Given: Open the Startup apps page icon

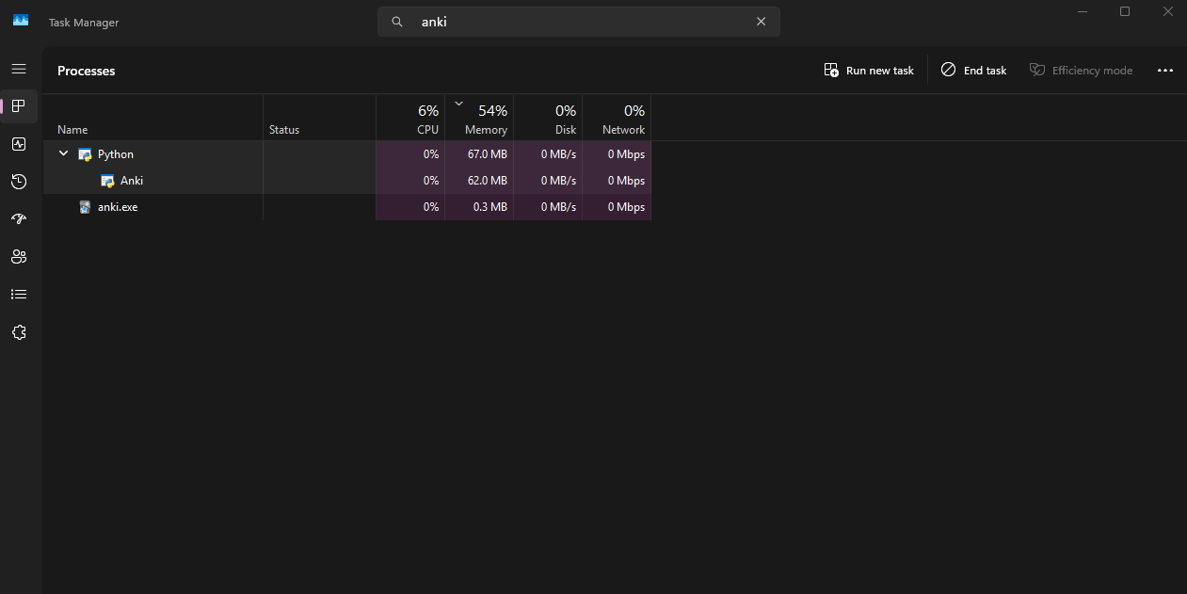Looking at the screenshot, I should pos(18,219).
